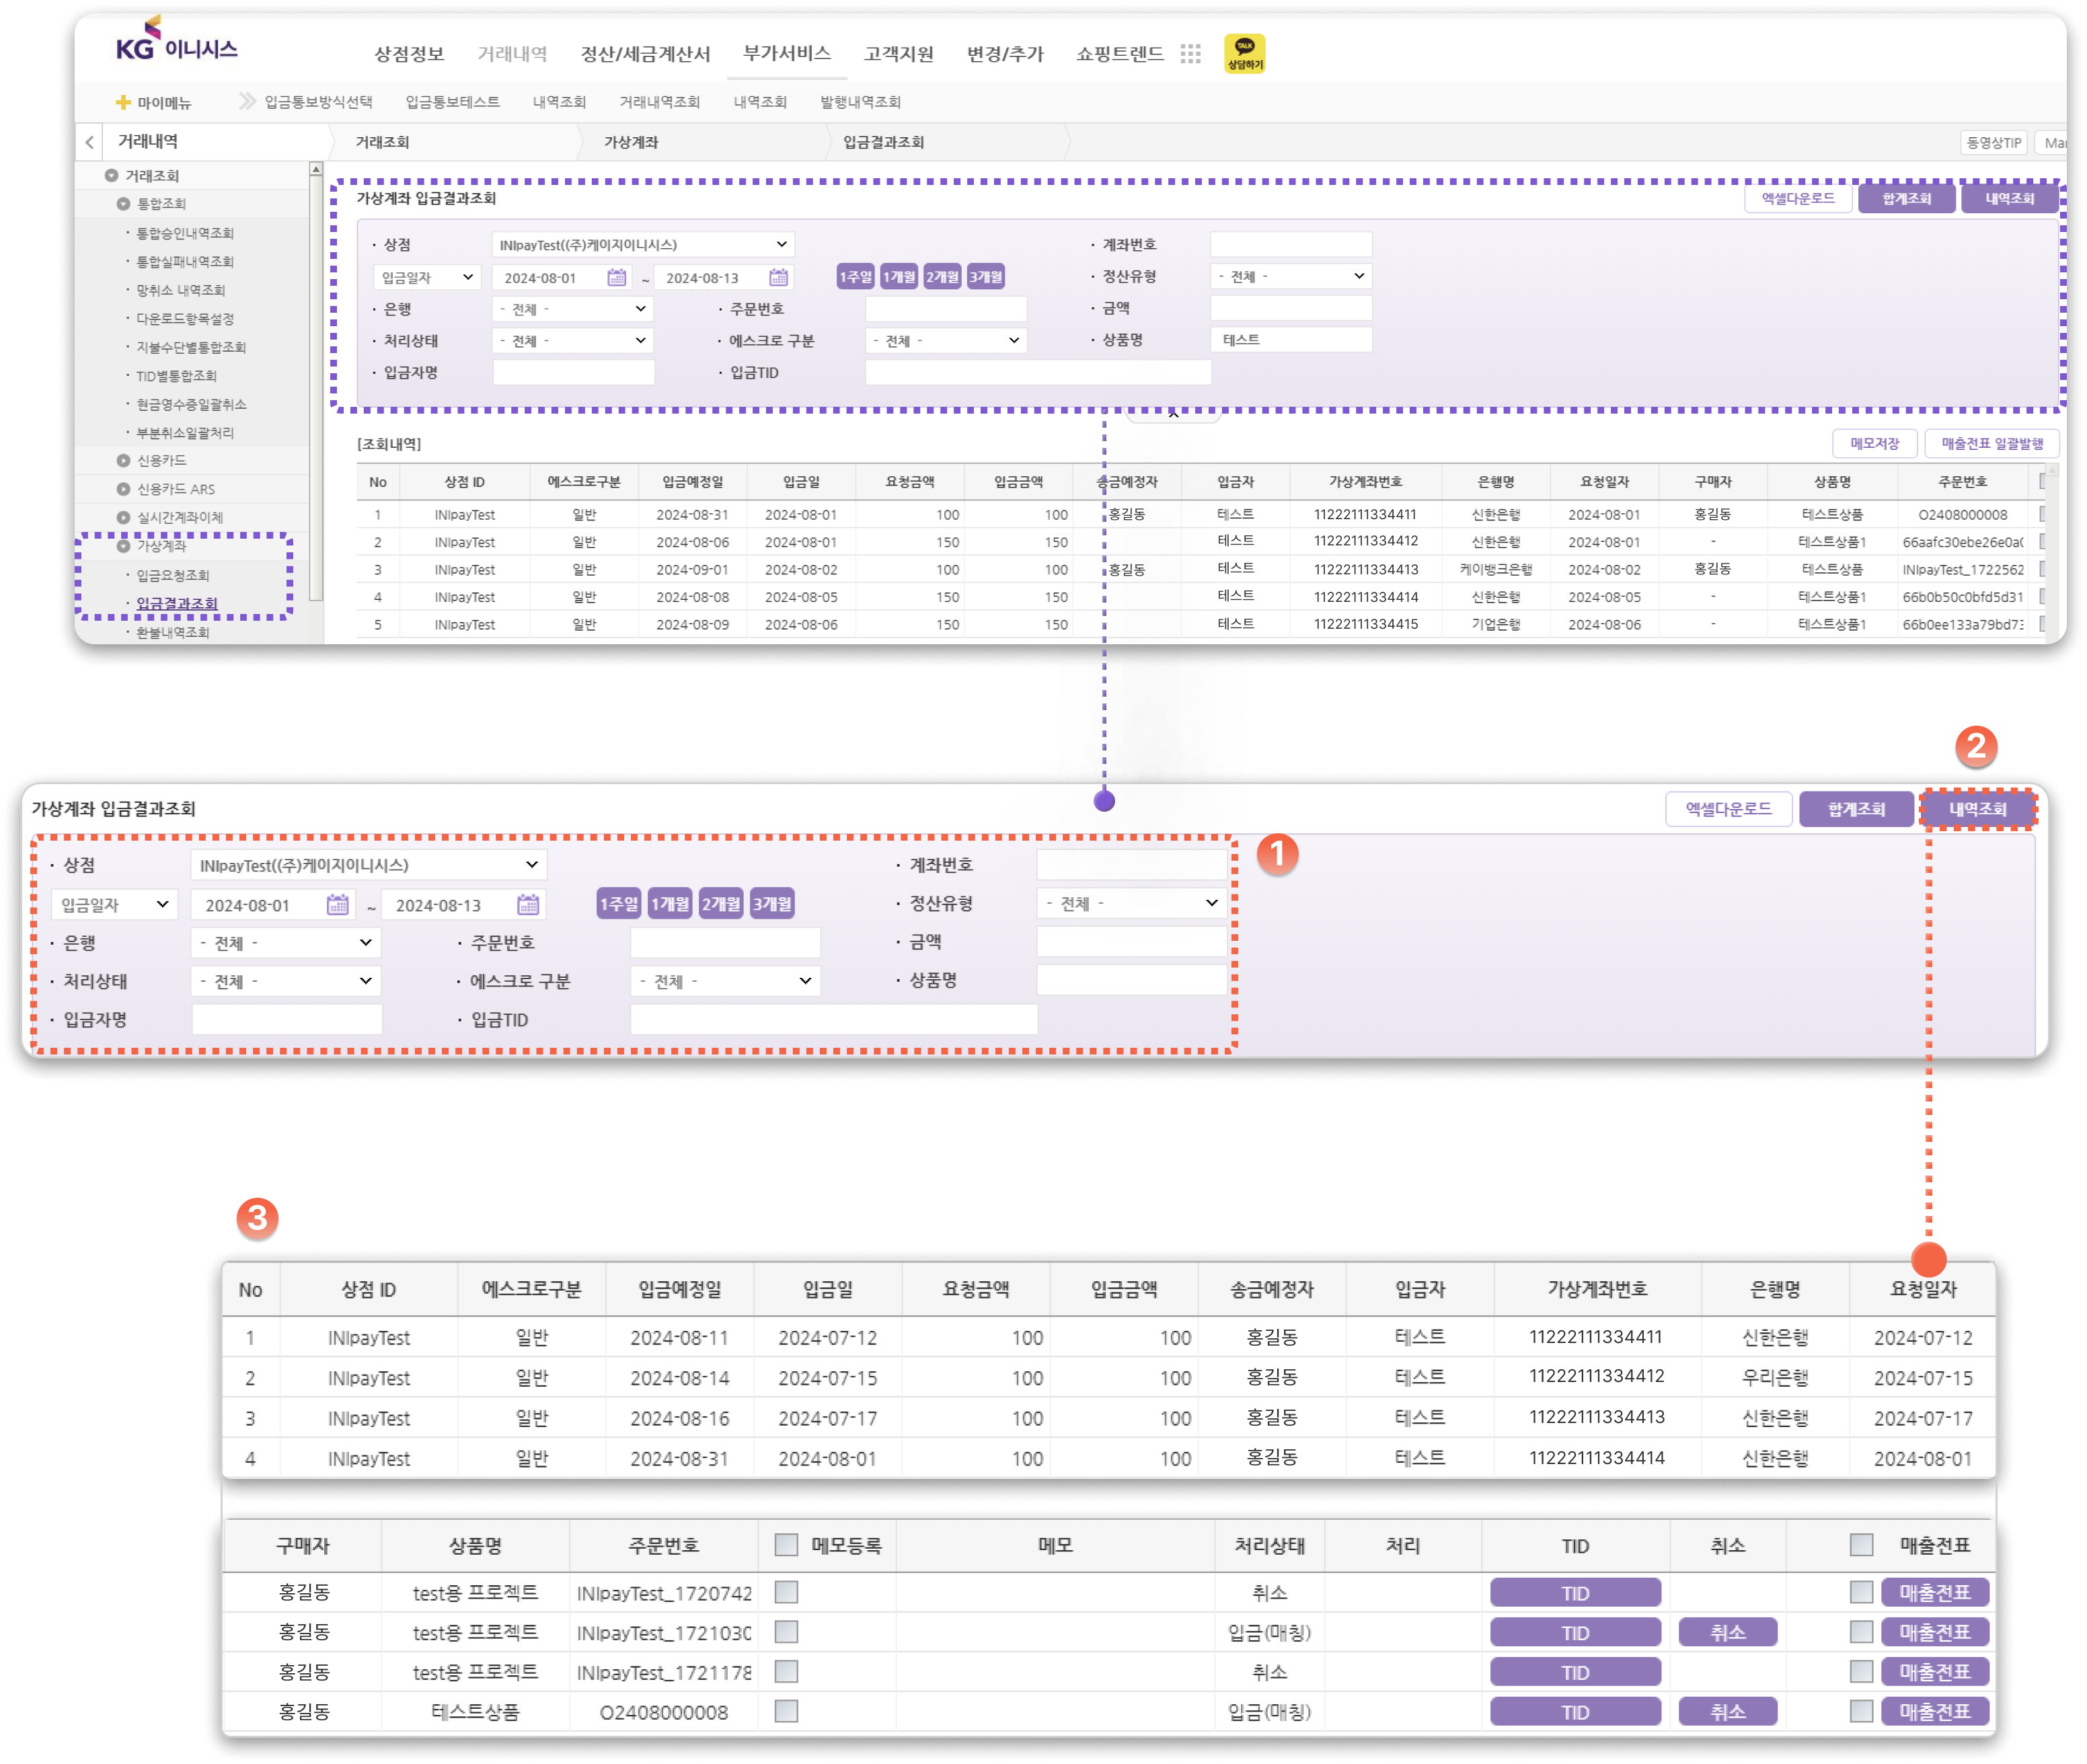Click TID button for order INIpayTest_1720742
Image resolution: width=2087 pixels, height=1764 pixels.
[x=1575, y=1592]
